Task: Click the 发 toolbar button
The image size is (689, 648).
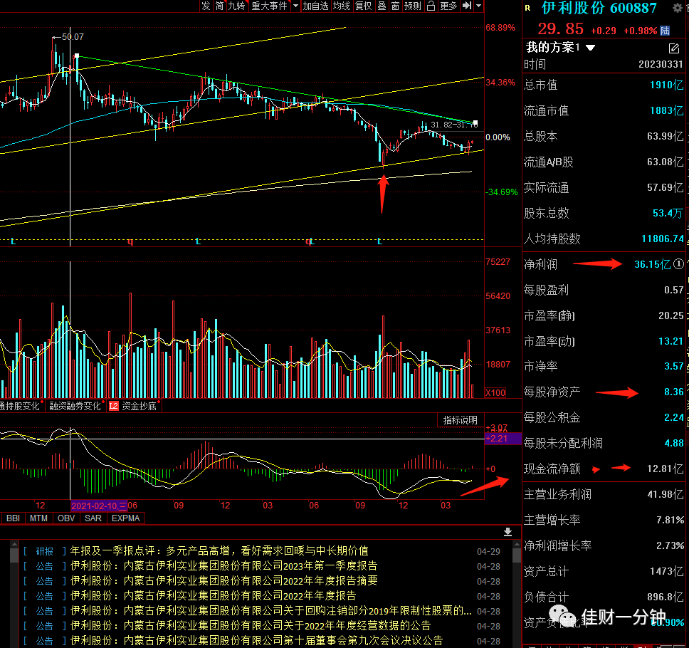Action: click(x=206, y=6)
